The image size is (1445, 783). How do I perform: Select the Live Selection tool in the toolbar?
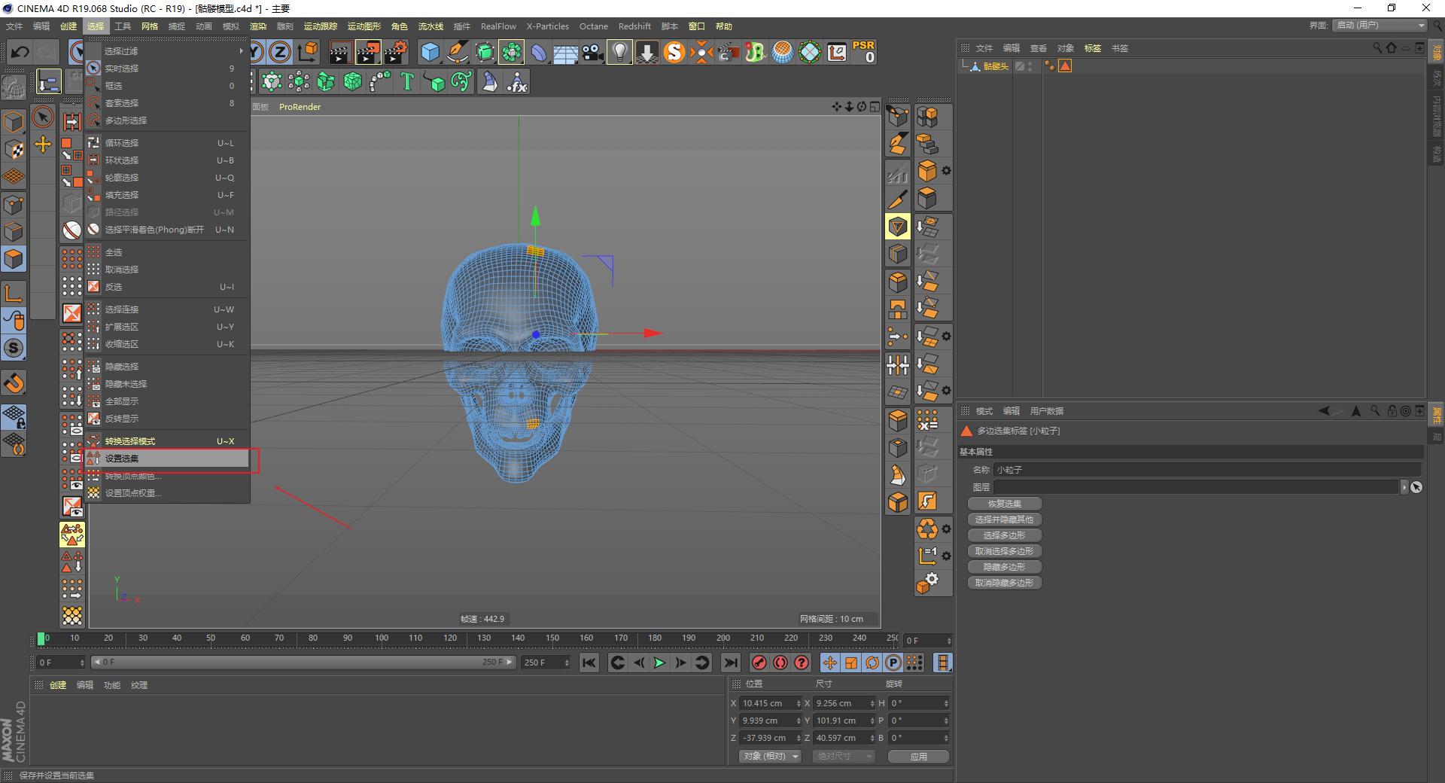[76, 52]
